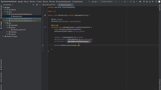Image resolution: width=161 pixels, height=90 pixels.
Task: Switch to the activity_main.xml editor tab
Action: pyautogui.click(x=49, y=5)
